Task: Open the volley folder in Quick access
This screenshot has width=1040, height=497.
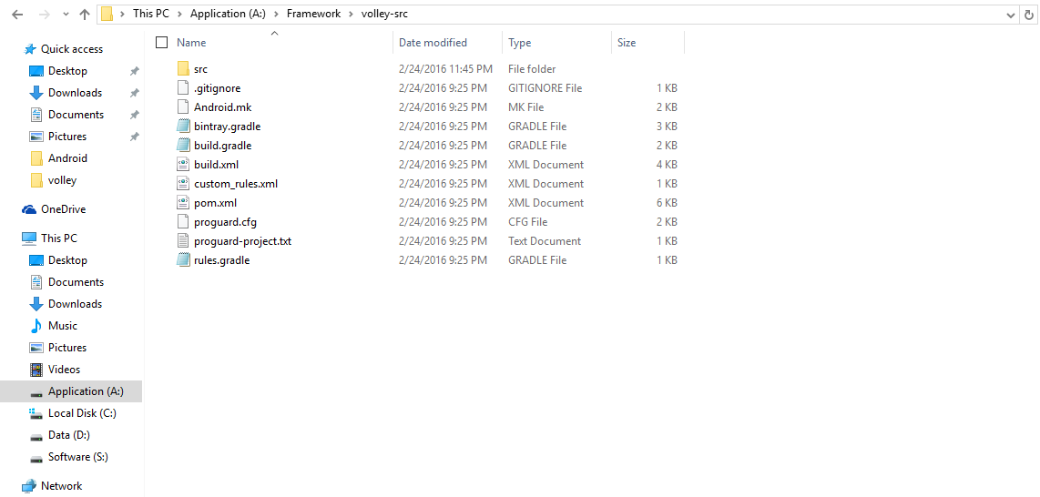Action: pyautogui.click(x=62, y=180)
